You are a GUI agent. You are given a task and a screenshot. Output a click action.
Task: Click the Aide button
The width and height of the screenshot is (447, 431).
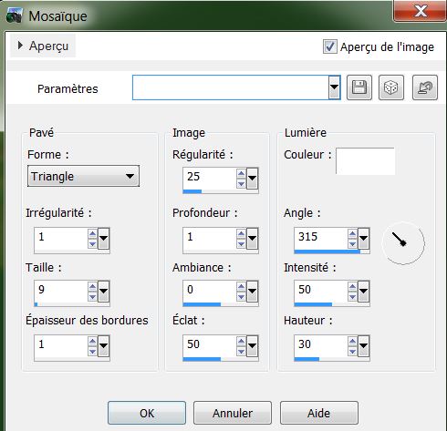tap(319, 413)
